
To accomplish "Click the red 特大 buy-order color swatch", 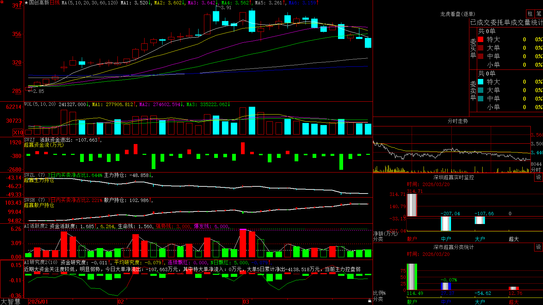I will point(481,39).
